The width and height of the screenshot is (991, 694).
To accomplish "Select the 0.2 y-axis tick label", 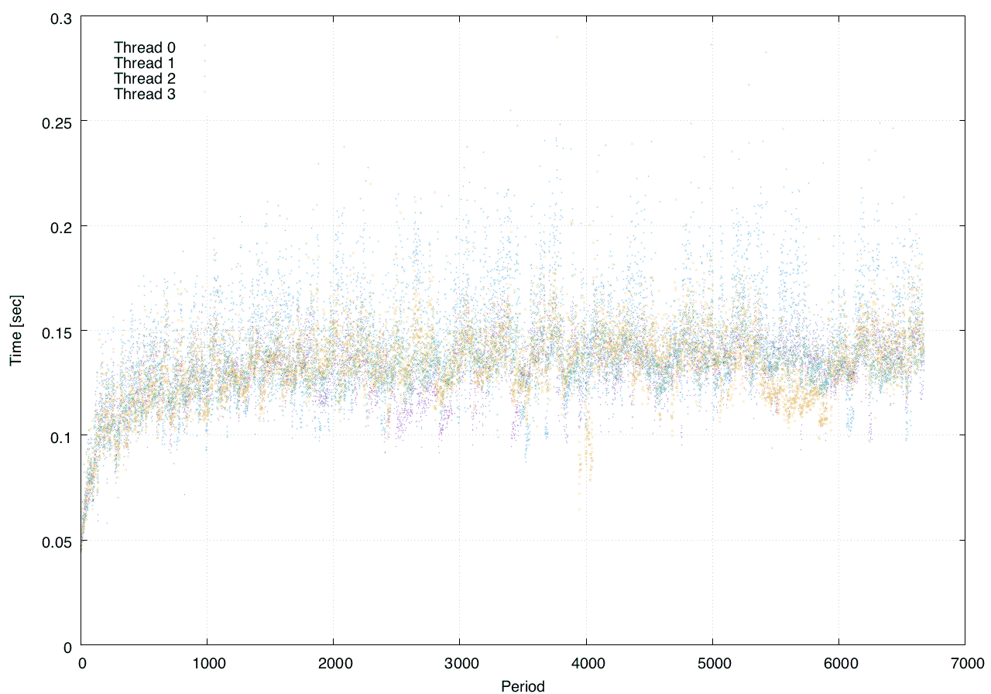I will 60,226.
